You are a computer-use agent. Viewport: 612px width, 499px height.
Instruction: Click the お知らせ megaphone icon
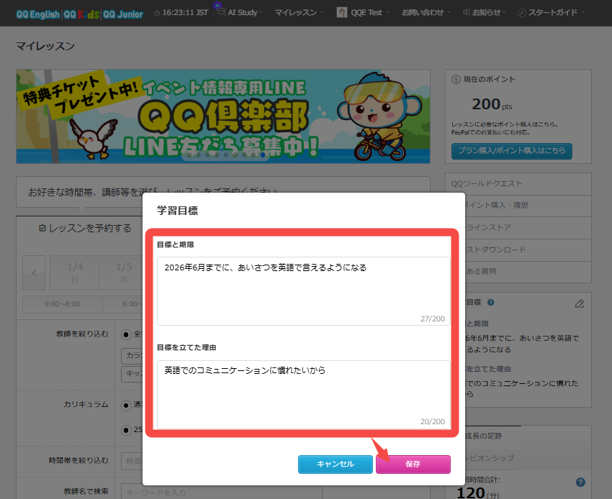467,13
